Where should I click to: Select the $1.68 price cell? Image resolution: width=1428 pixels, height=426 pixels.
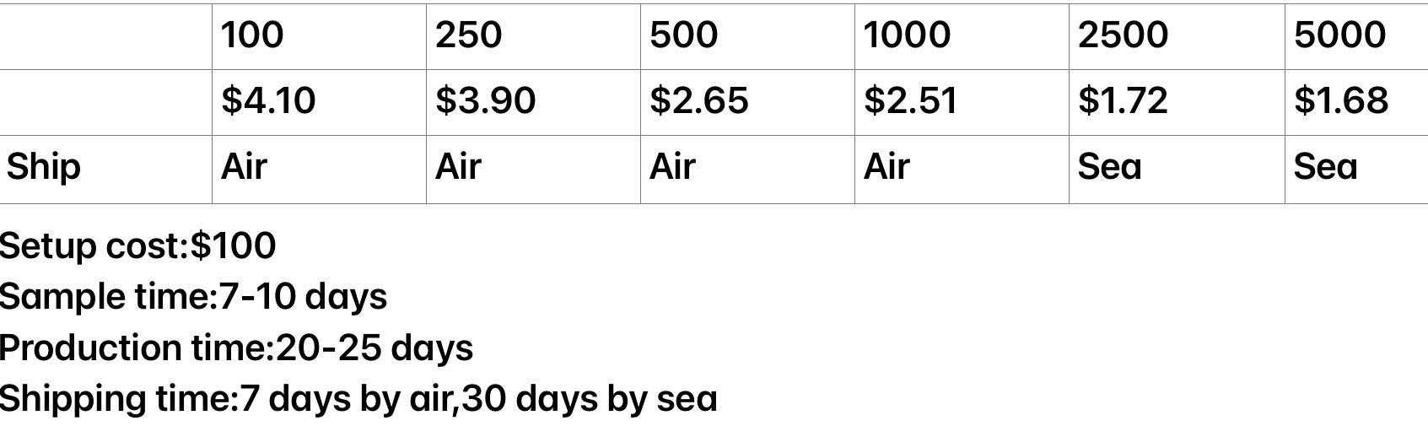[1356, 102]
